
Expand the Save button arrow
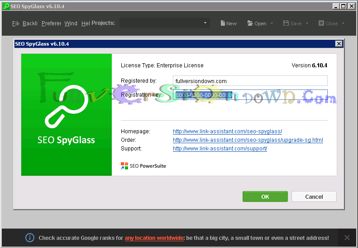click(307, 23)
